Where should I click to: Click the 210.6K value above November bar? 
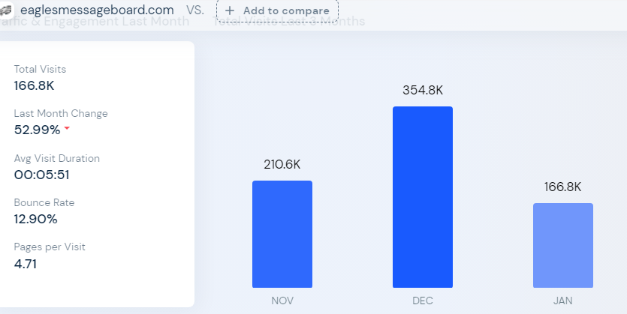(282, 164)
